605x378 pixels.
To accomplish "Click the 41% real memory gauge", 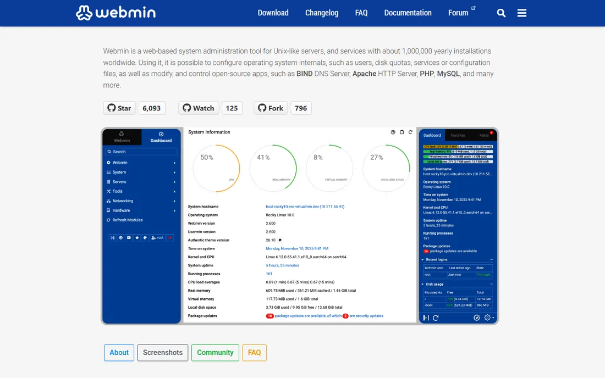I will [273, 168].
